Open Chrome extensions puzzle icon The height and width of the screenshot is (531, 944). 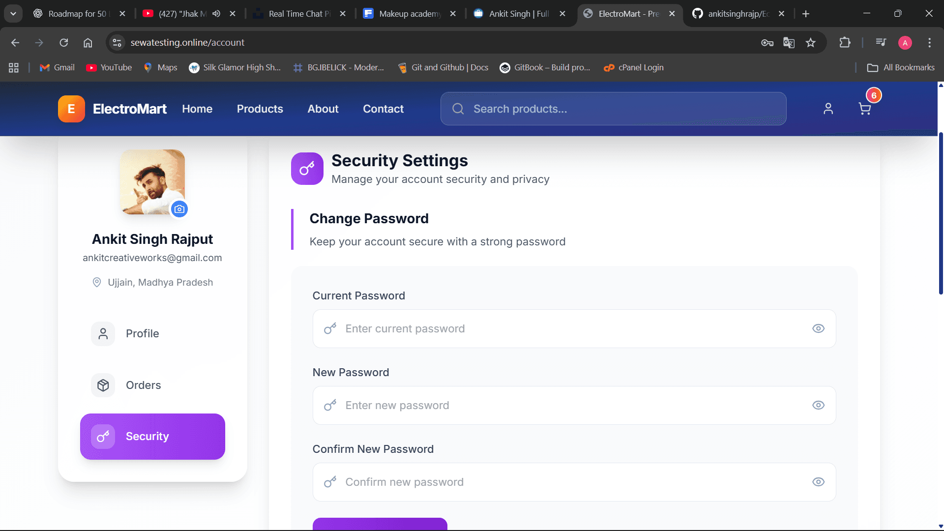pos(845,43)
